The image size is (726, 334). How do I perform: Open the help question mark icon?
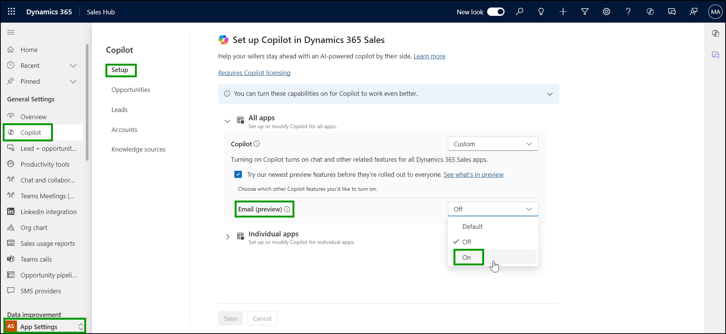[x=628, y=12]
